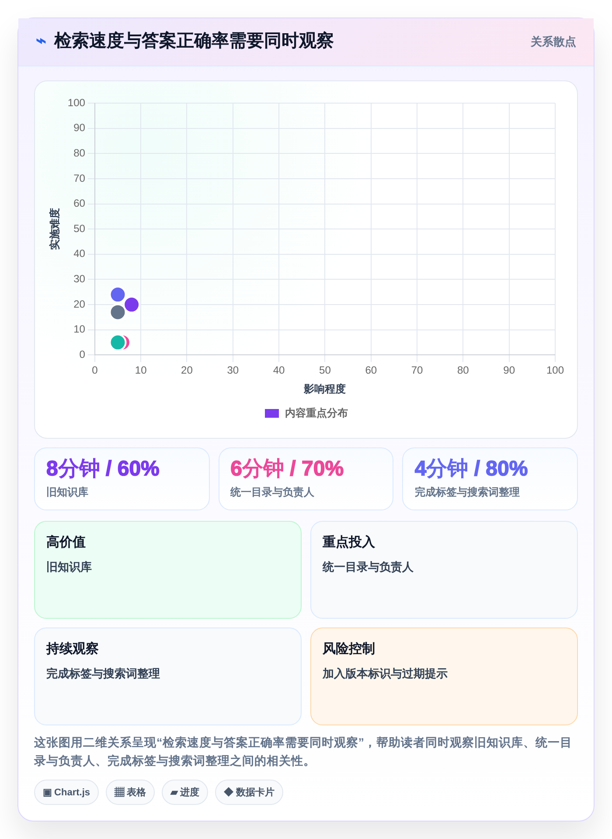Image resolution: width=612 pixels, height=839 pixels.
Task: Click 加入版本标识与过期提示 text
Action: coord(385,674)
